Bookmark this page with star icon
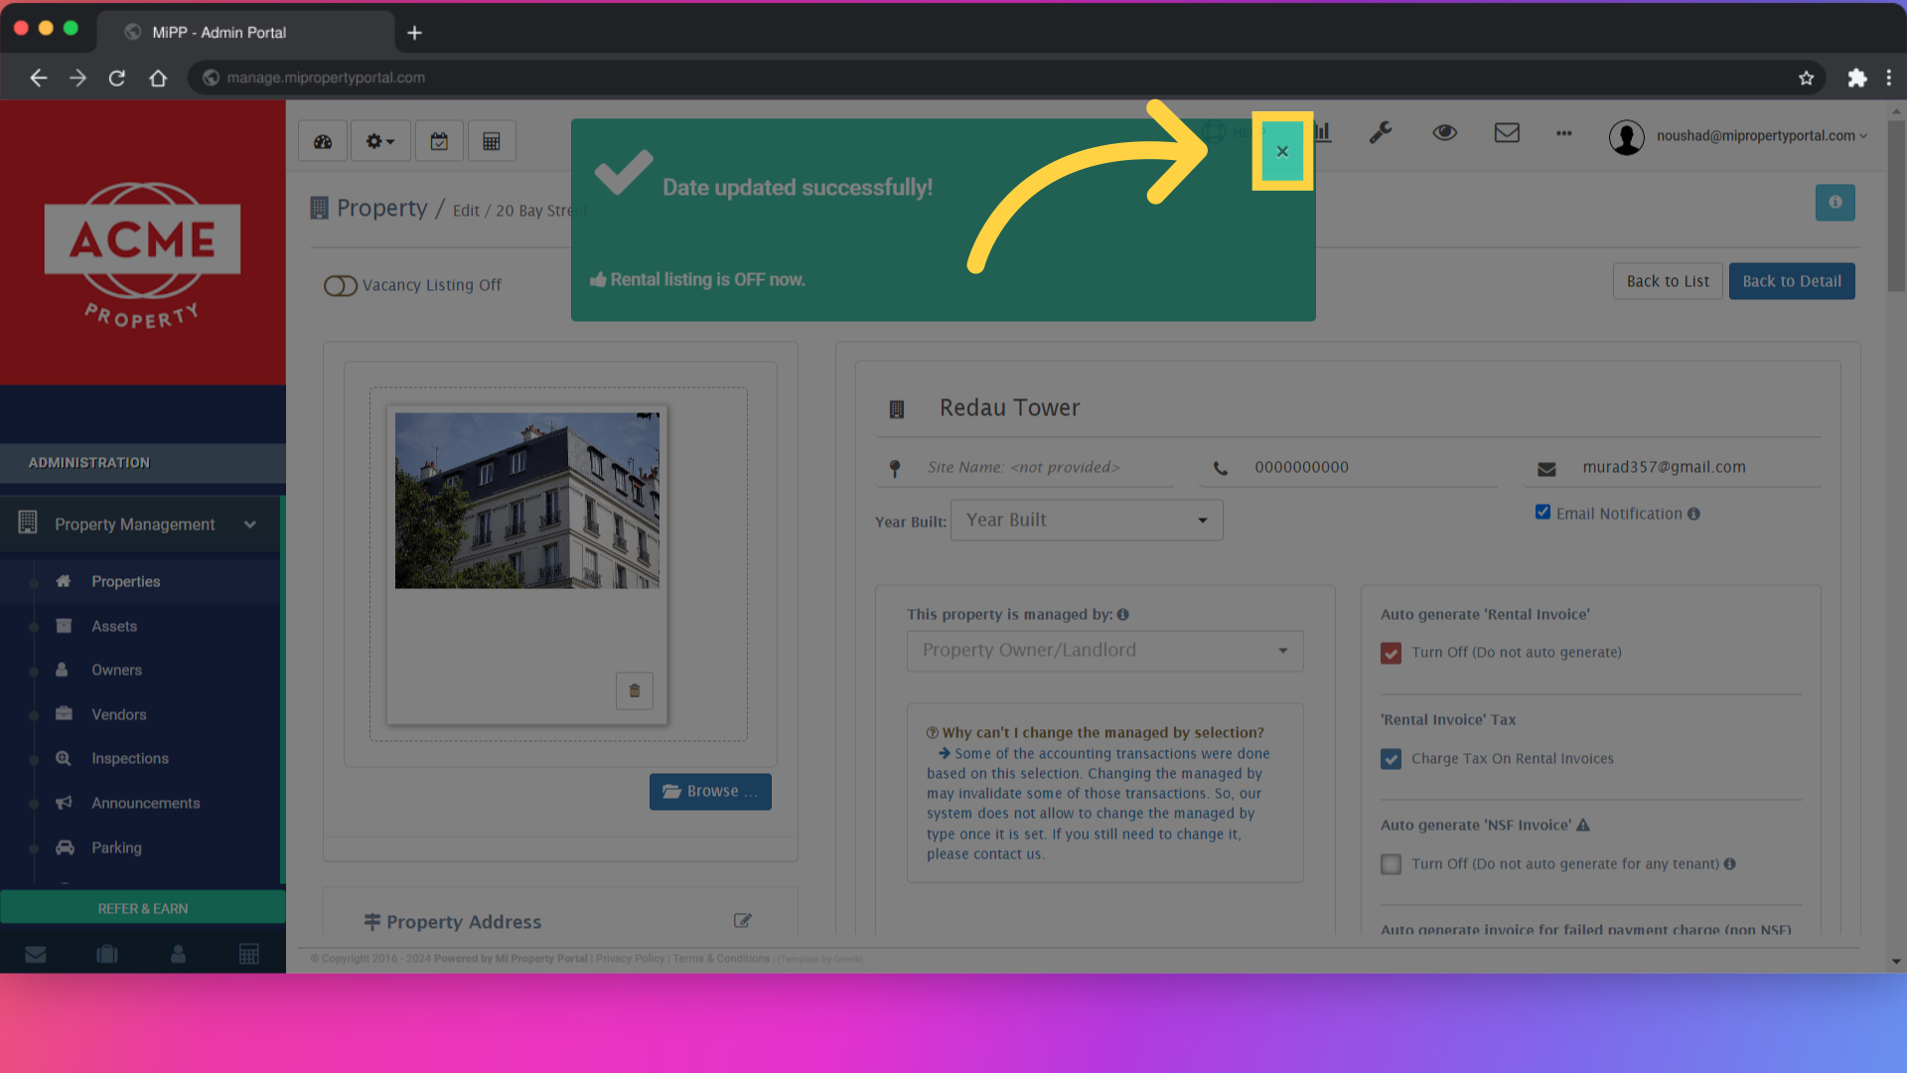The height and width of the screenshot is (1073, 1907). click(1806, 77)
